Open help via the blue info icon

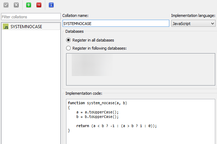tap(51, 5)
